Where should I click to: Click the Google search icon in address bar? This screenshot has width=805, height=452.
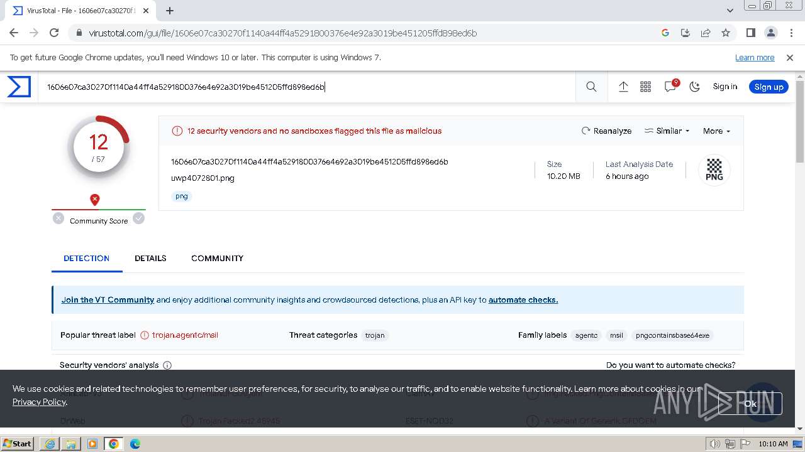tap(665, 33)
